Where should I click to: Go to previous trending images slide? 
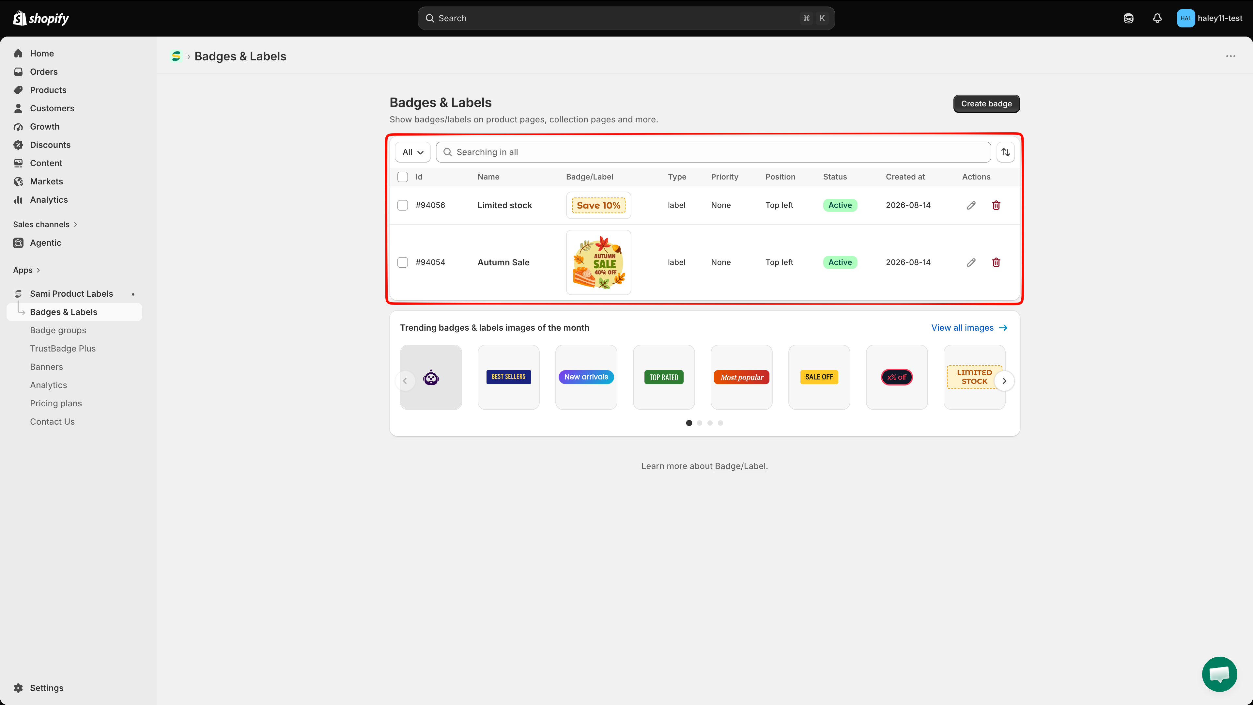tap(405, 381)
